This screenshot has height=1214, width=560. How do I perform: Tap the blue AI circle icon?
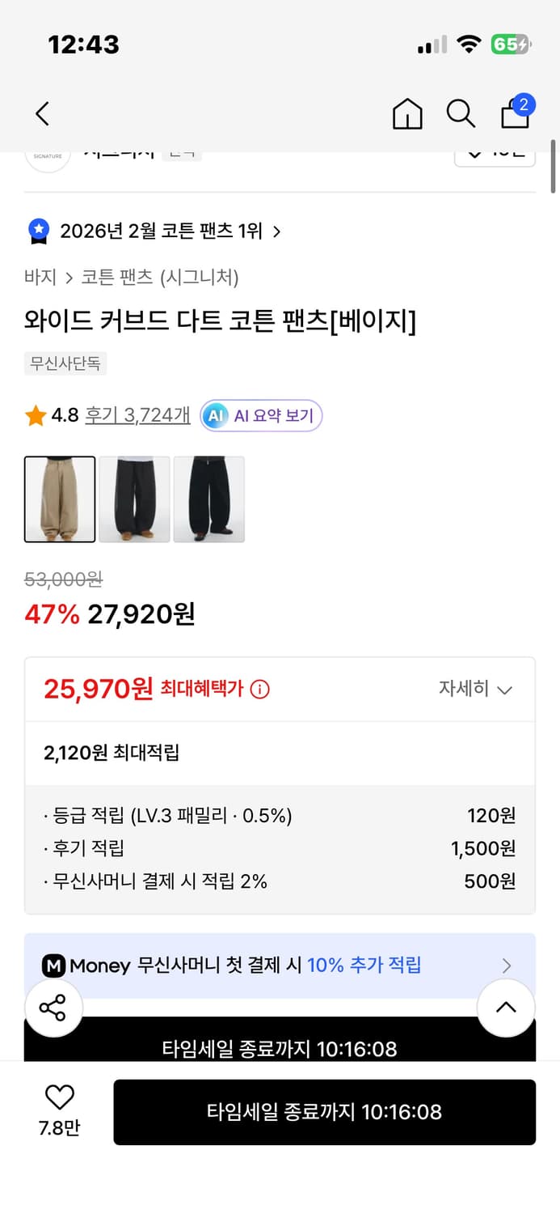[214, 415]
